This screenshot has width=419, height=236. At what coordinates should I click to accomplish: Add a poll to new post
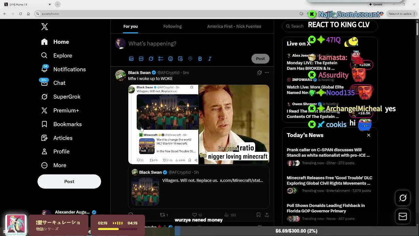(161, 59)
